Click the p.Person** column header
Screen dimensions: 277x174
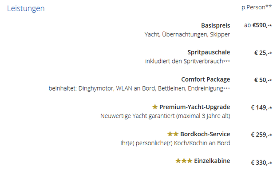257,8
